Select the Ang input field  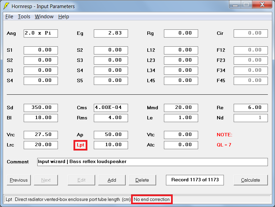point(41,33)
